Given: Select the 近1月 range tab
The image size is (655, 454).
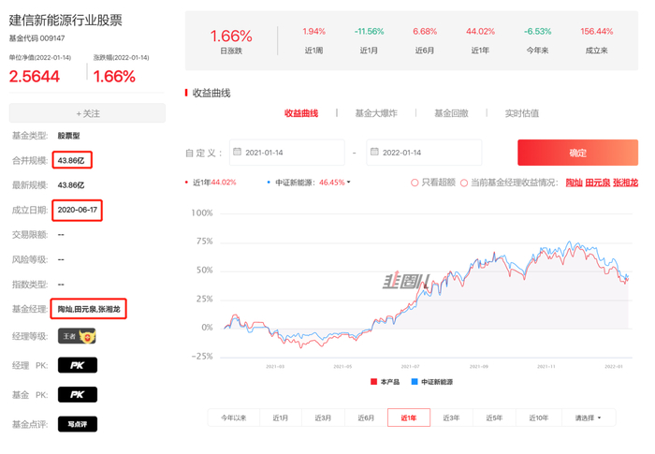Looking at the screenshot, I should 281,417.
